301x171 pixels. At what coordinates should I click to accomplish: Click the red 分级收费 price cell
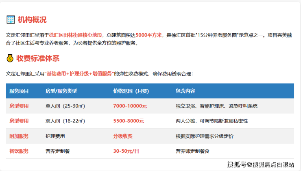[123, 136]
